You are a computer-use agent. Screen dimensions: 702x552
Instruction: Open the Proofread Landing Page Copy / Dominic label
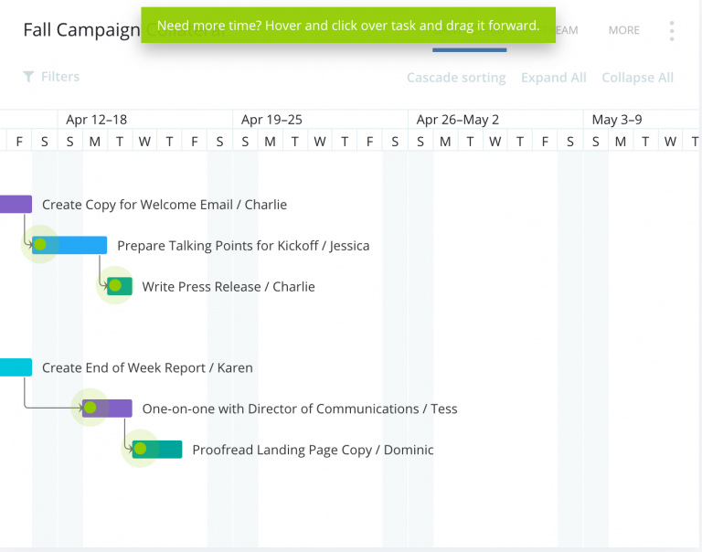pyautogui.click(x=313, y=450)
